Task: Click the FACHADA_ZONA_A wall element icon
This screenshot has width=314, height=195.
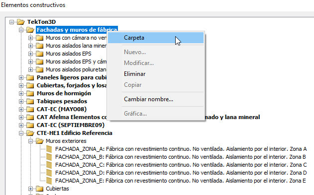Action: (x=49, y=149)
